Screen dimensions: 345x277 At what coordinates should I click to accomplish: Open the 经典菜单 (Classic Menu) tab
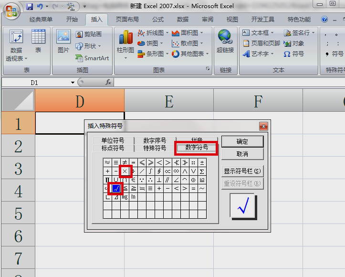pyautogui.click(x=41, y=20)
